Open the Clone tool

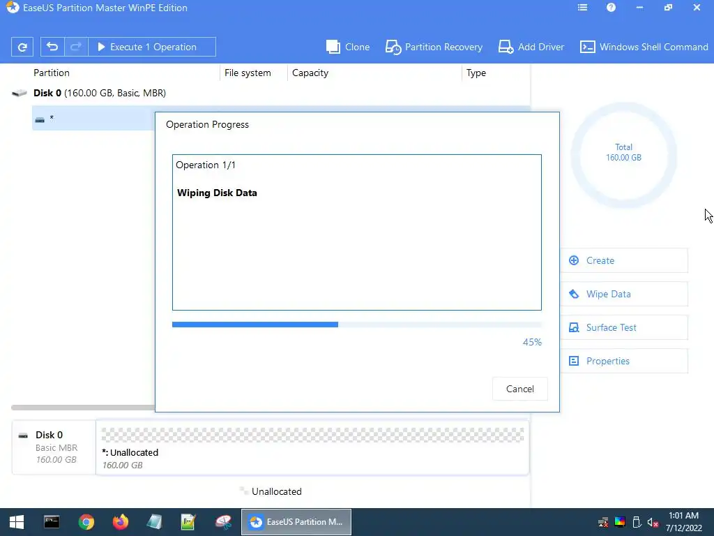[348, 47]
